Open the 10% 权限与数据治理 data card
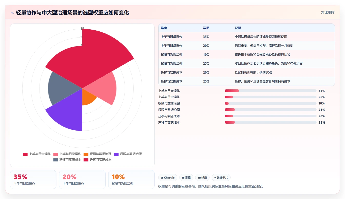This screenshot has width=345, height=199. (131, 180)
